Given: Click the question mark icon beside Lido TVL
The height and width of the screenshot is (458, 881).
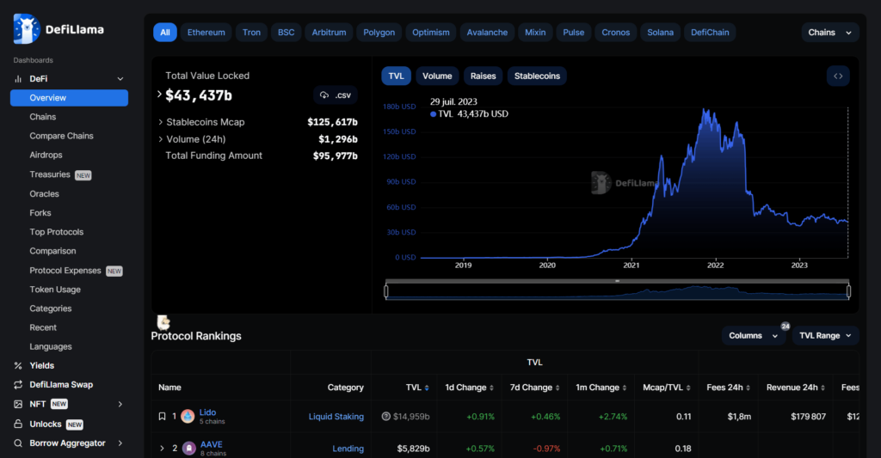Looking at the screenshot, I should (386, 417).
